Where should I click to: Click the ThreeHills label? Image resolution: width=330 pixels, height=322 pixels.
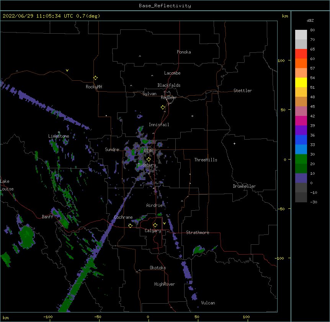(x=206, y=160)
